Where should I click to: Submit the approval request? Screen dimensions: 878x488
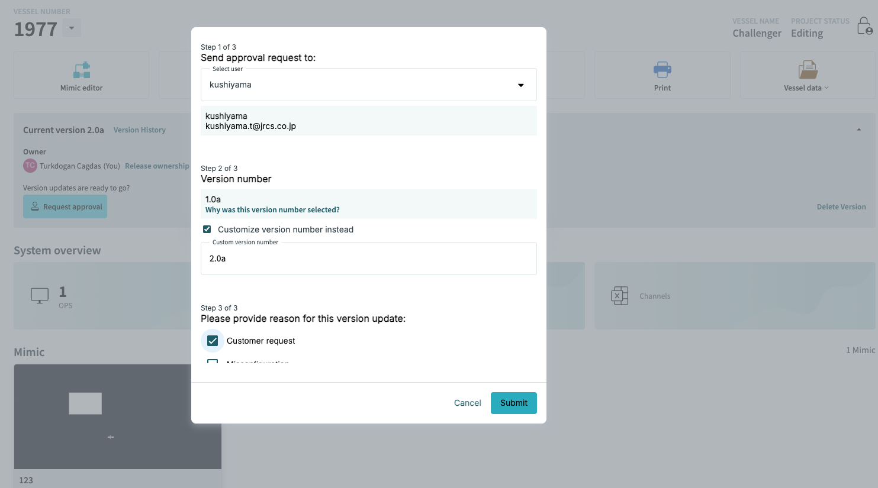click(514, 403)
